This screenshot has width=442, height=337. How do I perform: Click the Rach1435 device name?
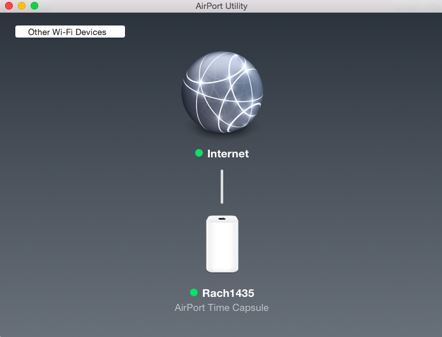click(x=228, y=293)
